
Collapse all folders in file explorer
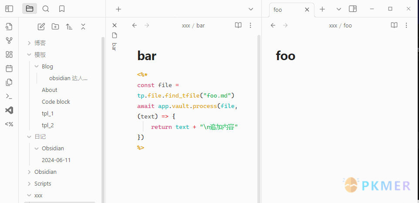83,27
